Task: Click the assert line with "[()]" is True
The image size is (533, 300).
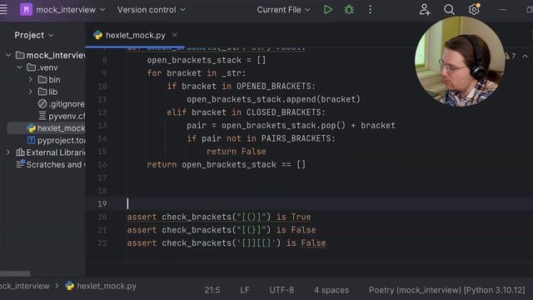Action: 219,217
